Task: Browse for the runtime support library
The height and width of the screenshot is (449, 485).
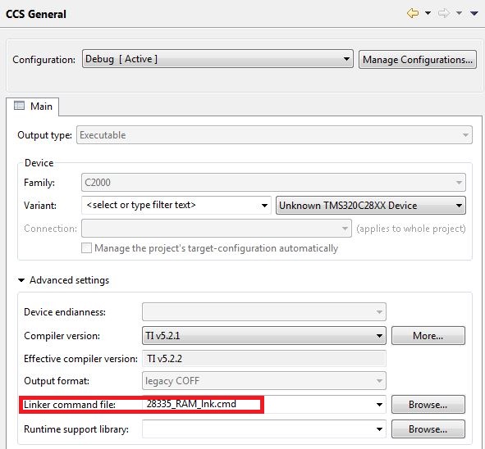Action: tap(428, 429)
